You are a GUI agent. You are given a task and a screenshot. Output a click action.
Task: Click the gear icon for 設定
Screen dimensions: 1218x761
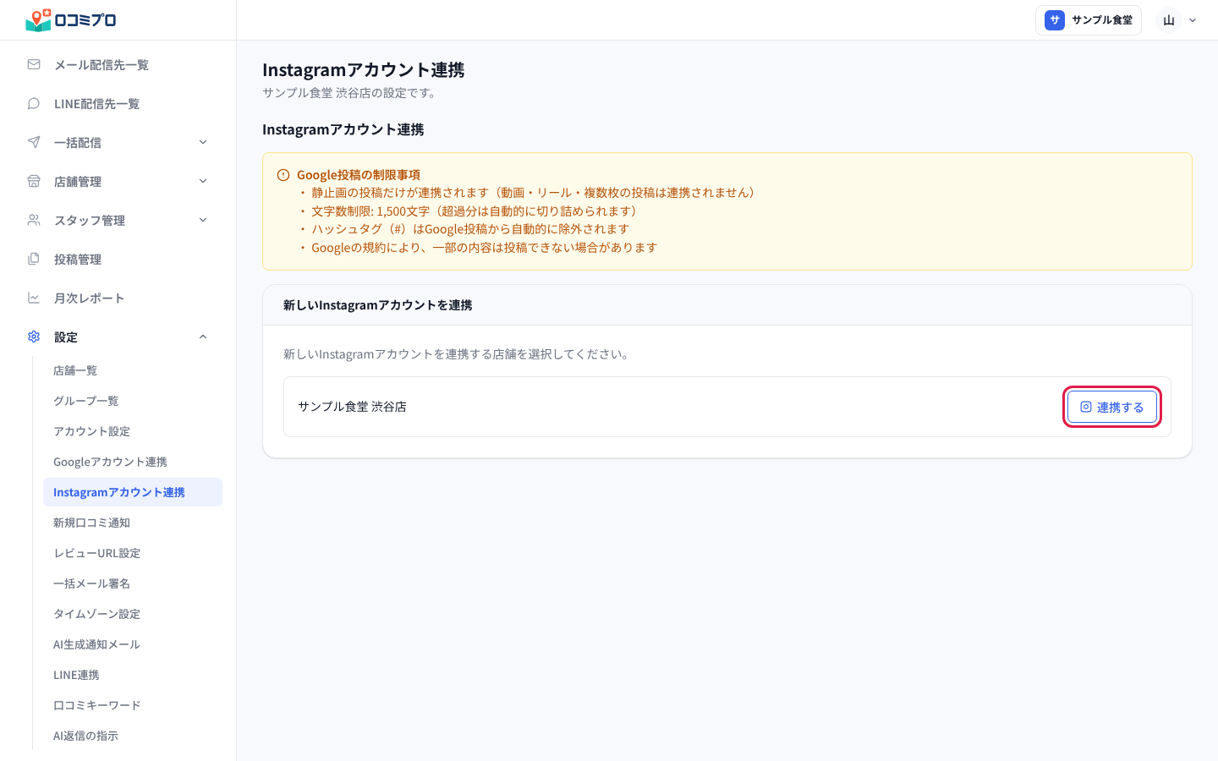34,337
